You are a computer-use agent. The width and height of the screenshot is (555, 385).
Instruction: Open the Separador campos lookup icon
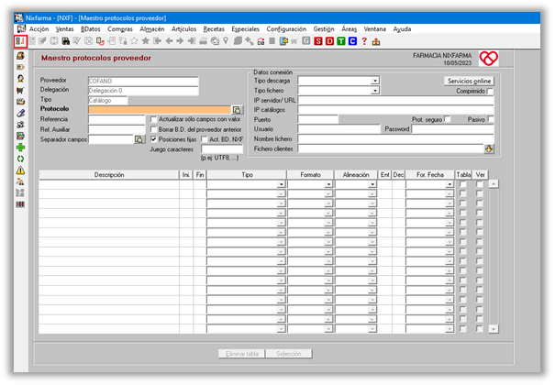click(x=139, y=139)
